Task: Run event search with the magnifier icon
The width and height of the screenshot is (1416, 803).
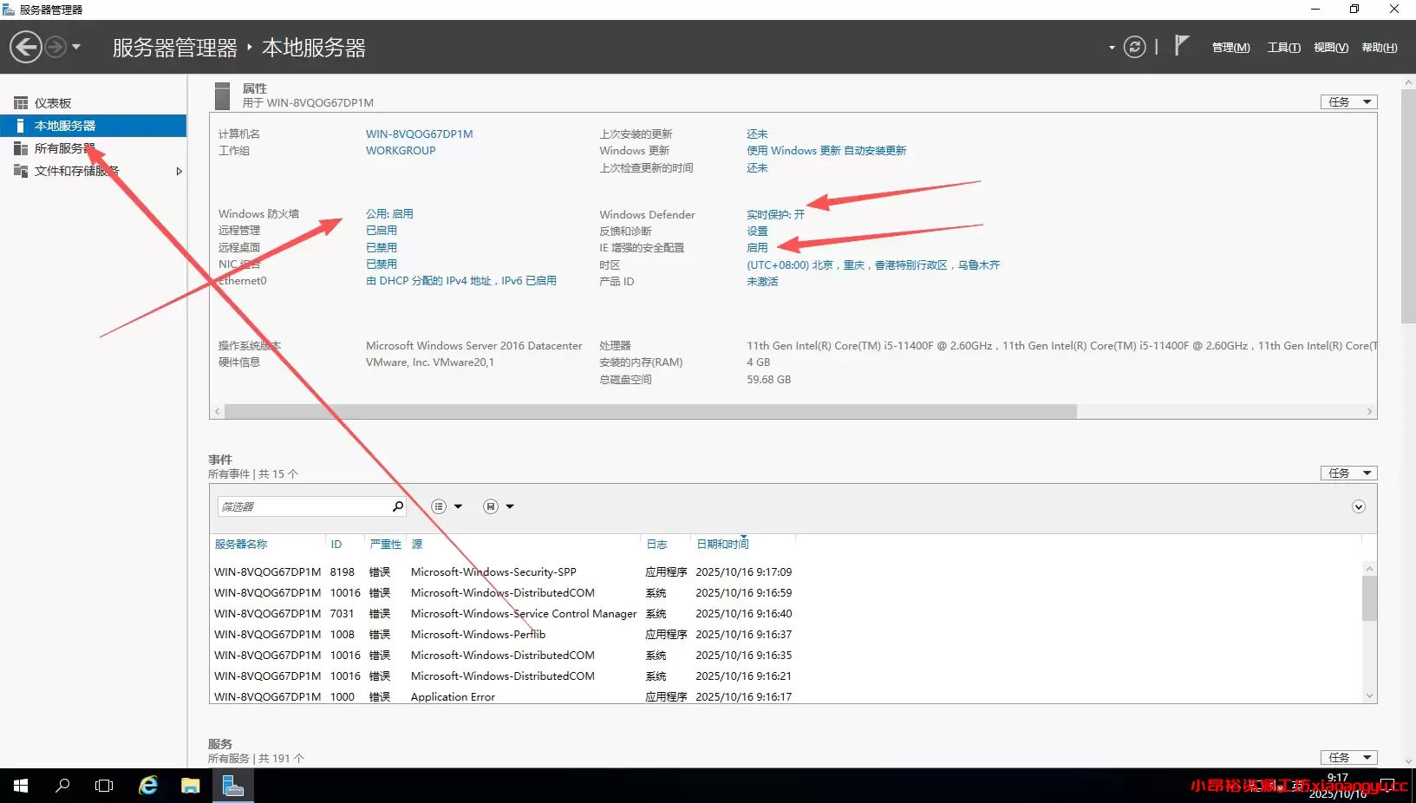Action: coord(397,506)
